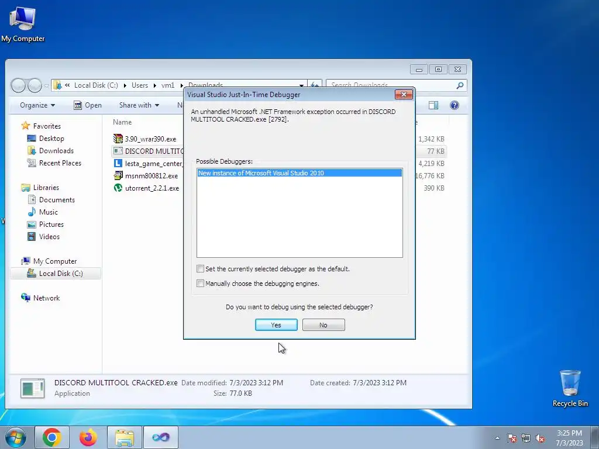Image resolution: width=599 pixels, height=449 pixels.
Task: Click the lesta game center file icon
Action: tap(118, 163)
